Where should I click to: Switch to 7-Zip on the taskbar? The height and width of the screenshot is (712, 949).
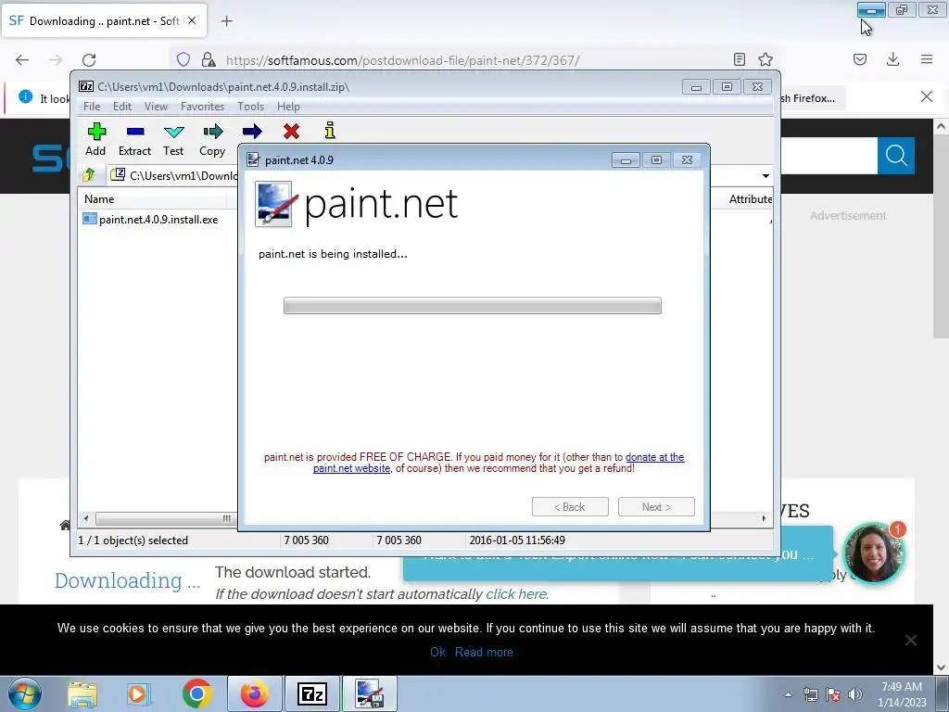pos(312,693)
